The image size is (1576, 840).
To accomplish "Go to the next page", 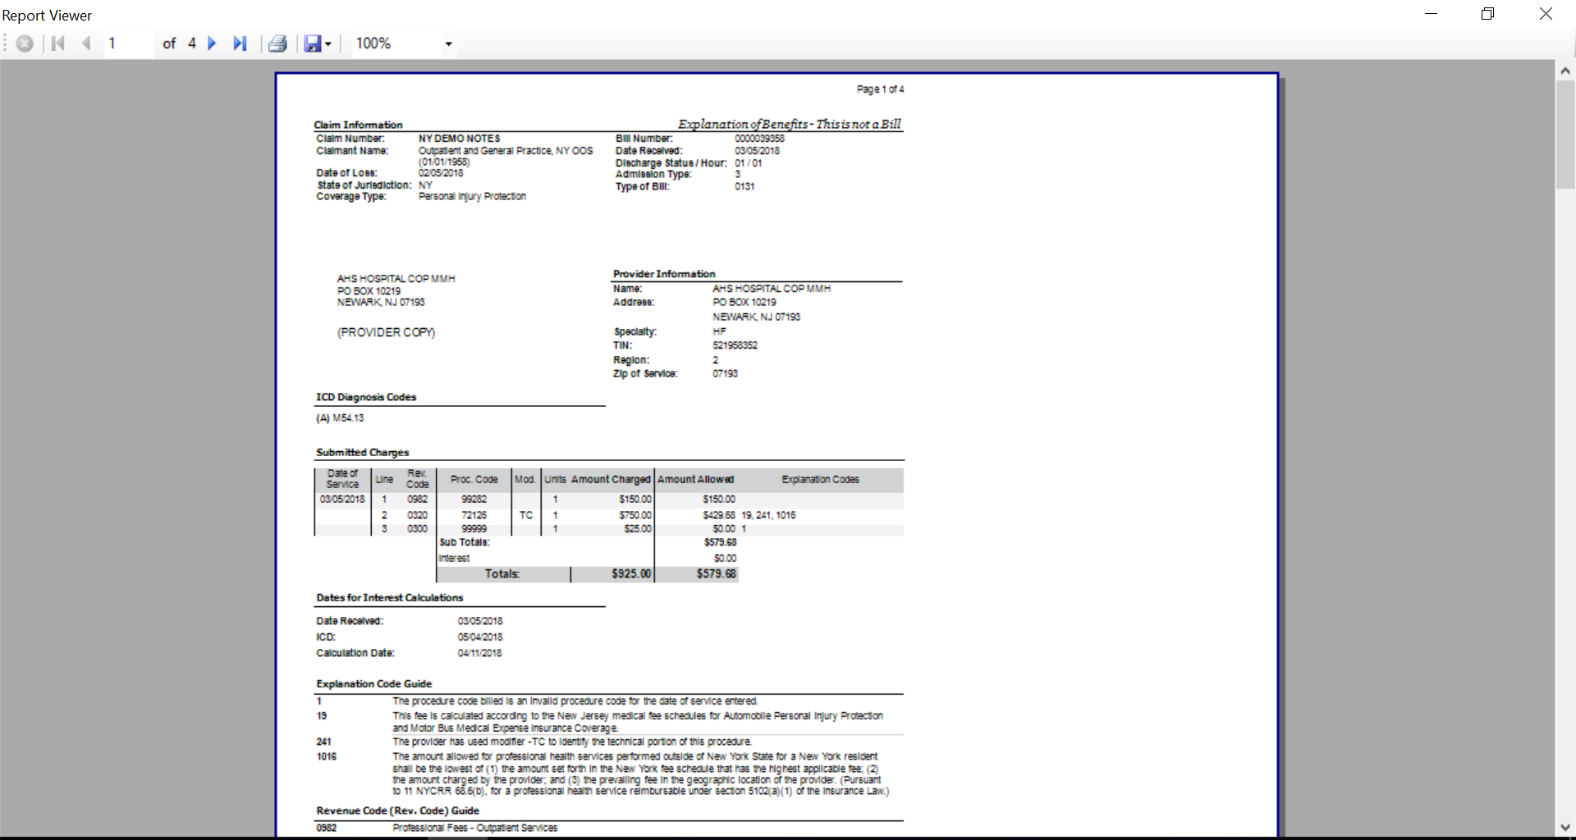I will [212, 43].
